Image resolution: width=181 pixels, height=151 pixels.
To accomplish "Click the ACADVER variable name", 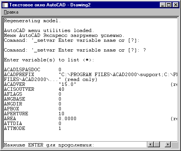I will click(15, 84).
